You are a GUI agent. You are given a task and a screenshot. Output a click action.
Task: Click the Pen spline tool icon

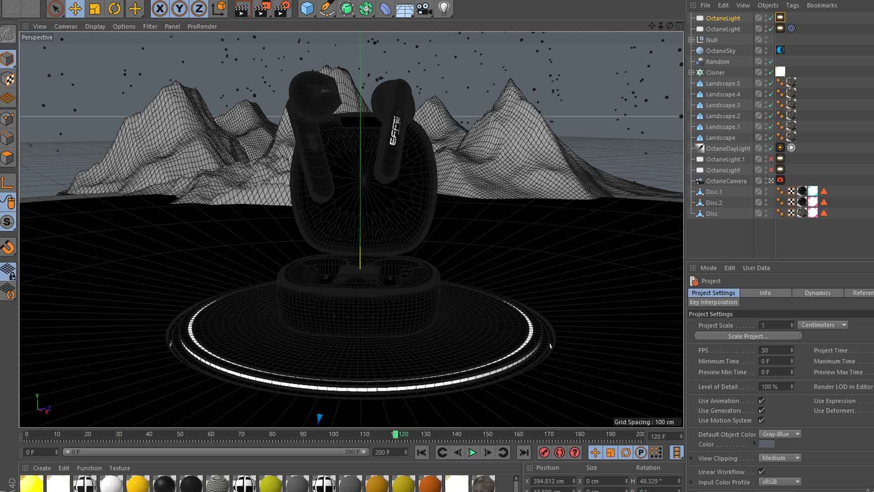(x=327, y=8)
